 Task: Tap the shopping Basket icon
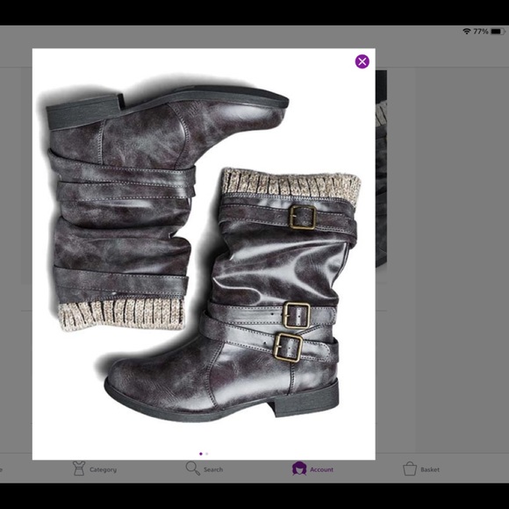(x=410, y=469)
